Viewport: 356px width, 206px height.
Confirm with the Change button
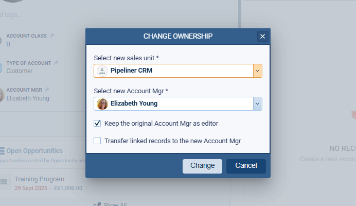click(202, 166)
